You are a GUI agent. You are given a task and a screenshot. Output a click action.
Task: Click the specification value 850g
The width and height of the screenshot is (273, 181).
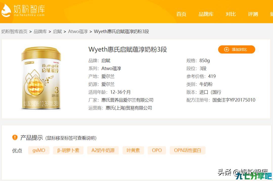[204, 61]
